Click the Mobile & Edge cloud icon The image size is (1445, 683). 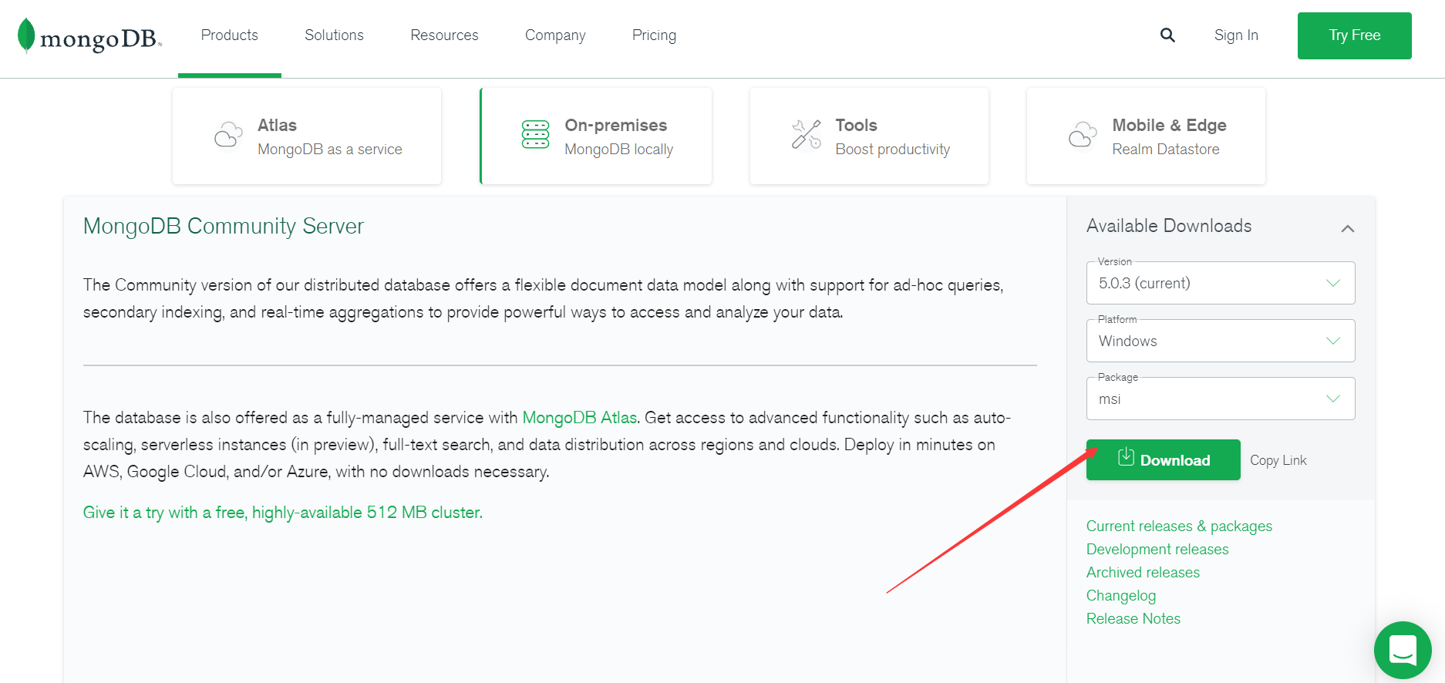coord(1083,135)
